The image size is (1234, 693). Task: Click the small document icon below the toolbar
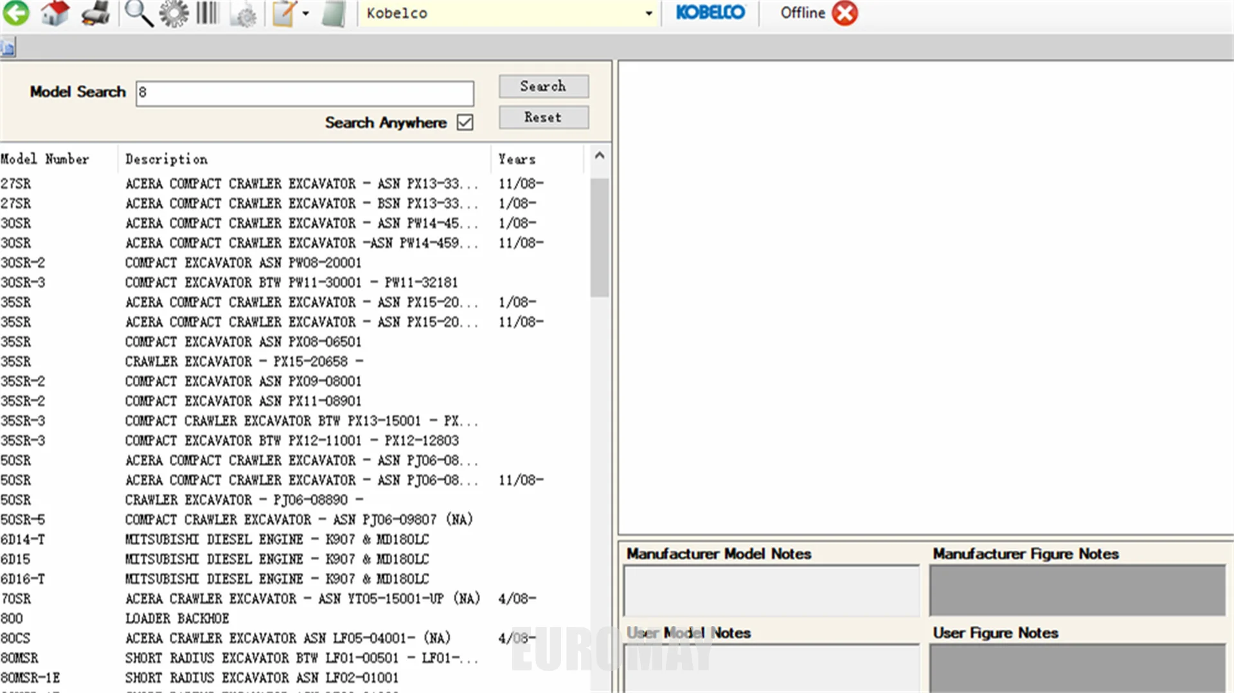click(x=8, y=47)
